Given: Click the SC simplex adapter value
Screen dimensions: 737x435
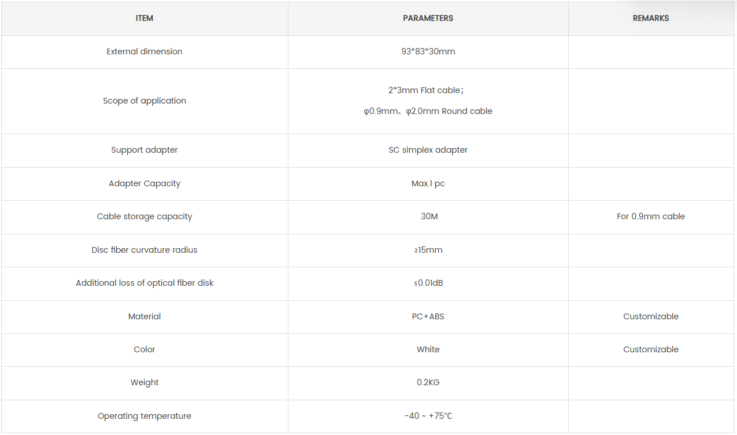Looking at the screenshot, I should tap(428, 150).
